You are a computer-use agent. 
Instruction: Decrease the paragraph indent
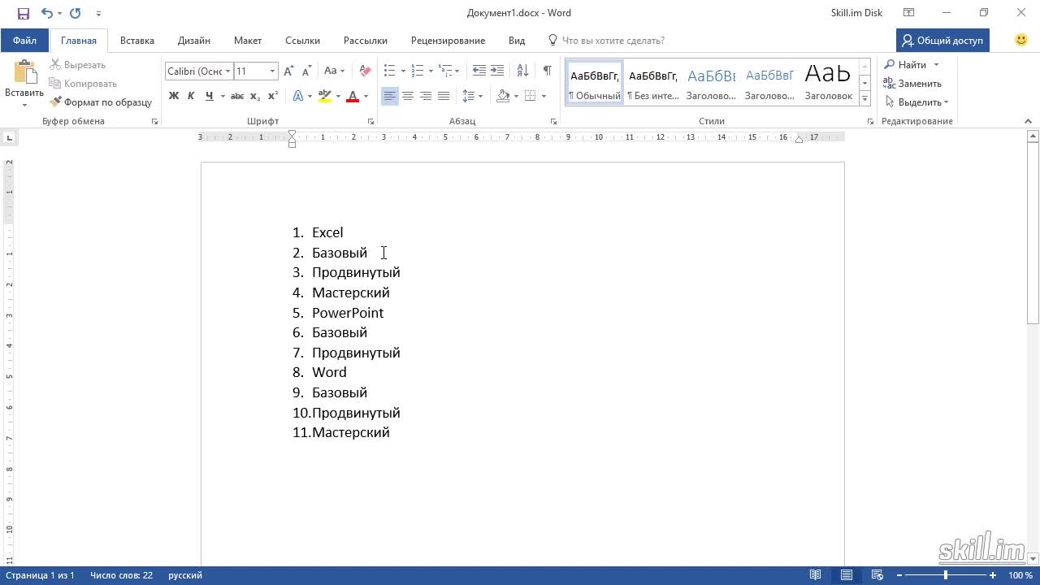pos(479,71)
